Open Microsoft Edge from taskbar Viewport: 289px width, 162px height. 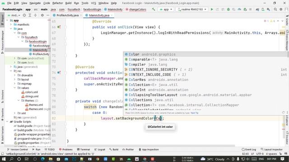43,159
